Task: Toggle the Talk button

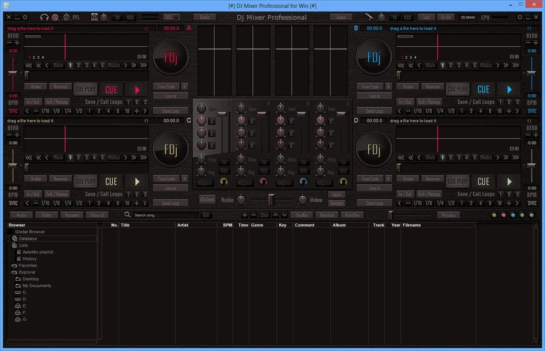Action: (x=426, y=17)
